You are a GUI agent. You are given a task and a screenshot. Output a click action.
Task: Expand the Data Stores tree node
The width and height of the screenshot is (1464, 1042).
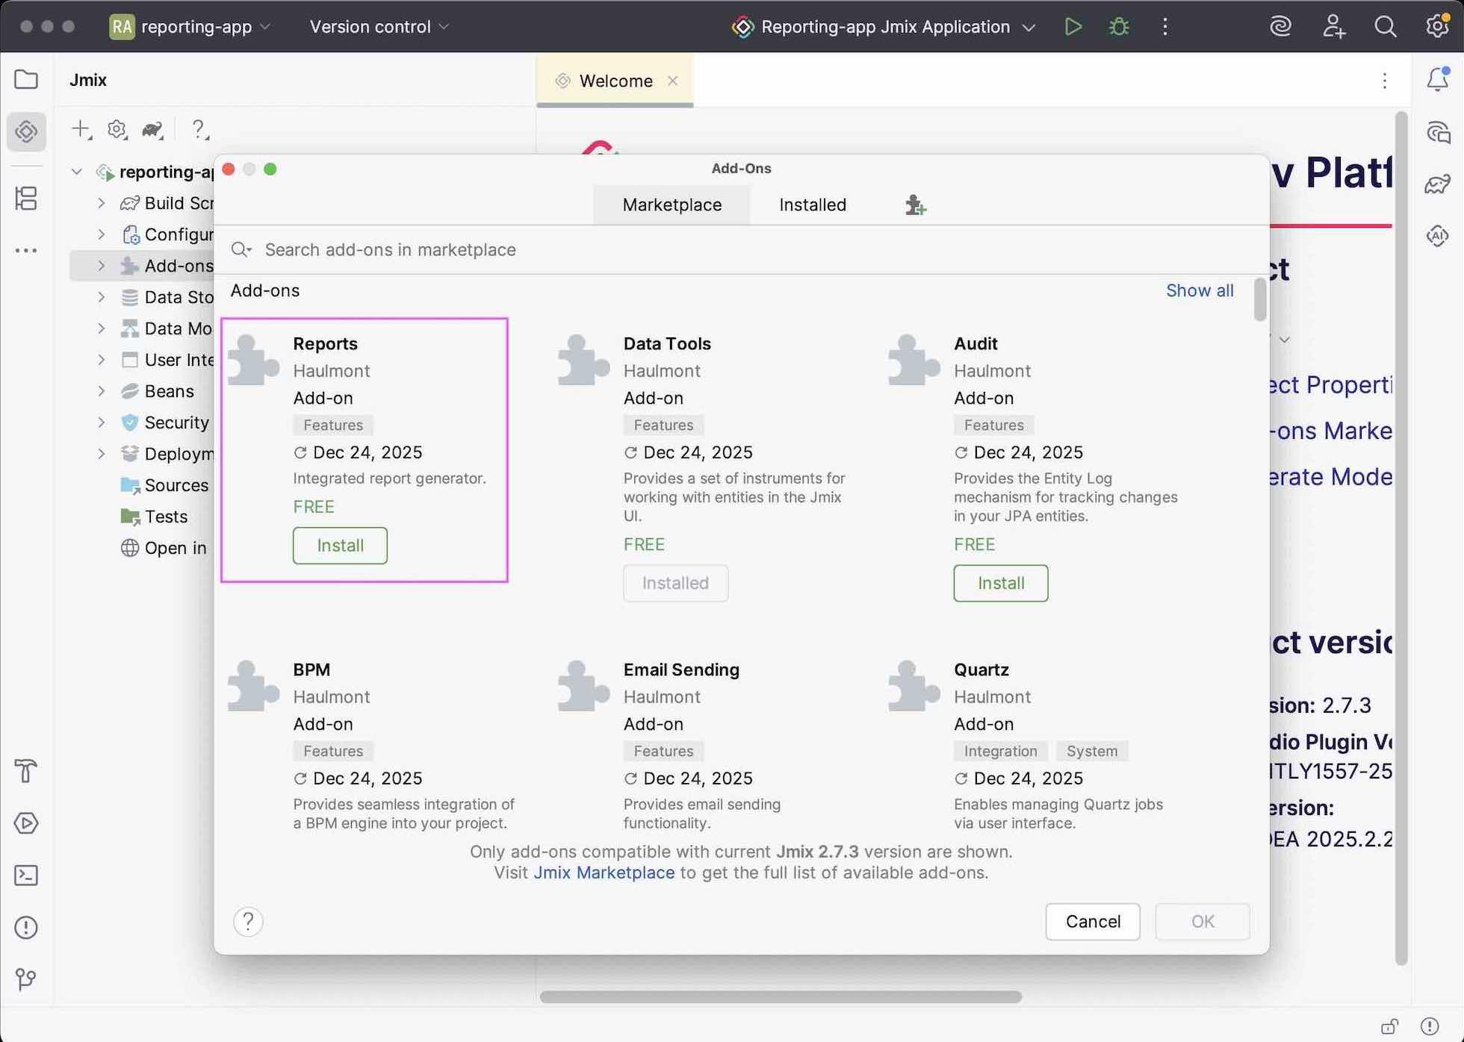pyautogui.click(x=102, y=297)
